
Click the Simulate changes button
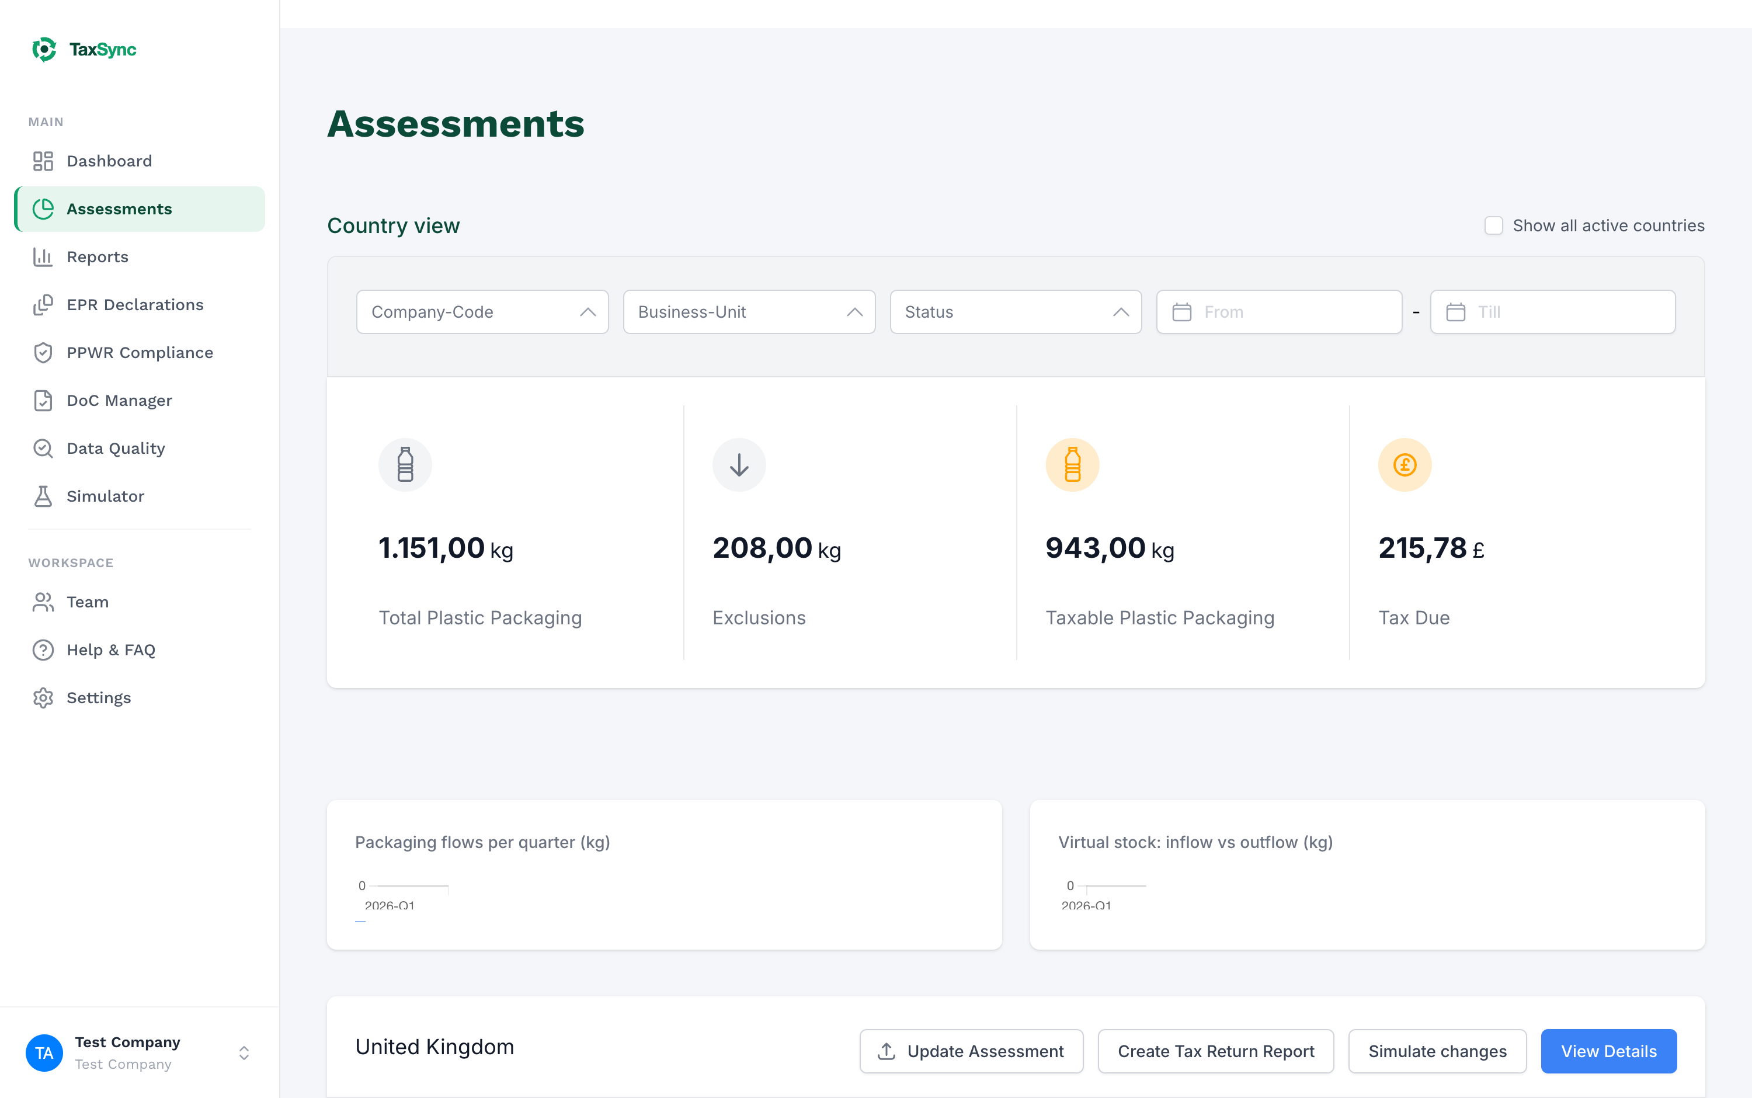[1438, 1051]
